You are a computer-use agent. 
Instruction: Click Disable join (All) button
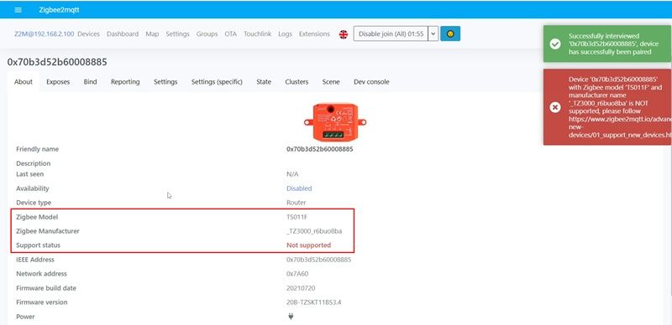pos(391,34)
